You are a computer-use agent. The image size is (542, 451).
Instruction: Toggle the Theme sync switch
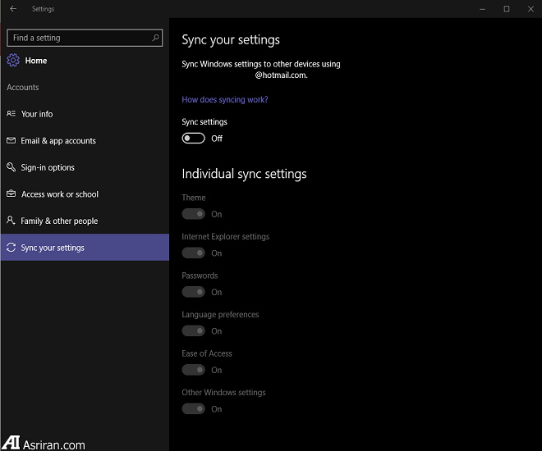[193, 214]
